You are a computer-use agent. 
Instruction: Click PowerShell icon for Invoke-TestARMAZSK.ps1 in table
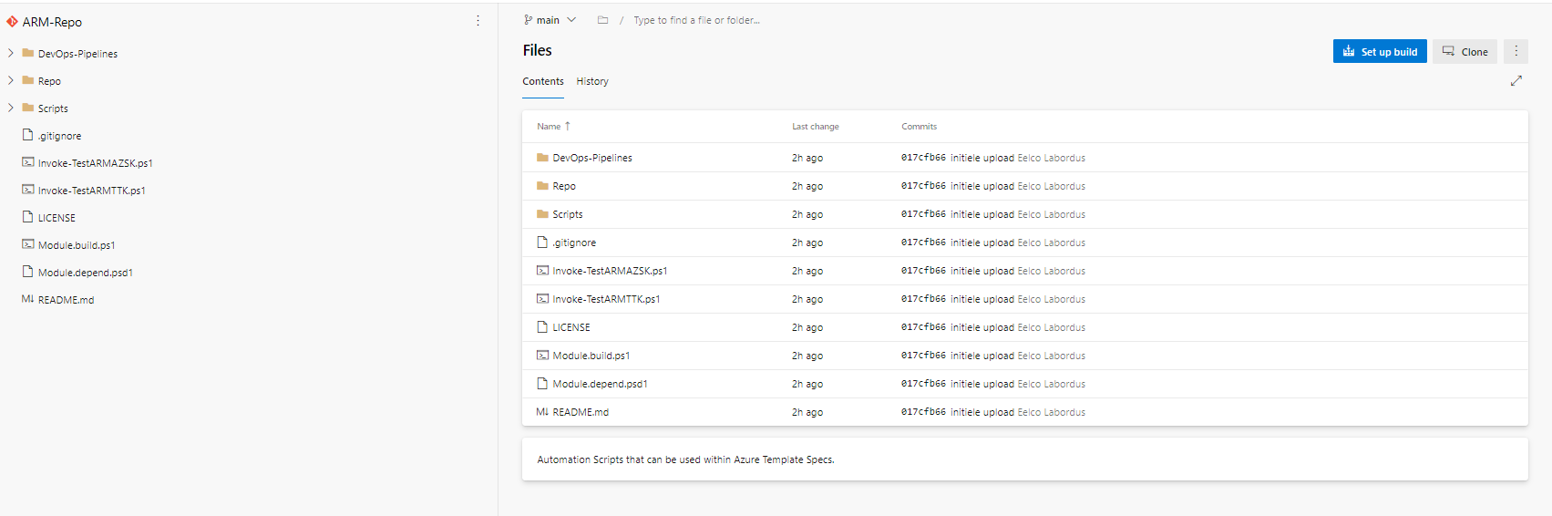[x=542, y=271]
